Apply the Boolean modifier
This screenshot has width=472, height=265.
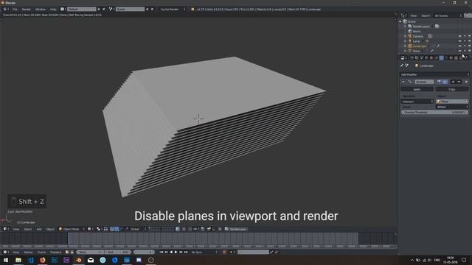point(417,89)
